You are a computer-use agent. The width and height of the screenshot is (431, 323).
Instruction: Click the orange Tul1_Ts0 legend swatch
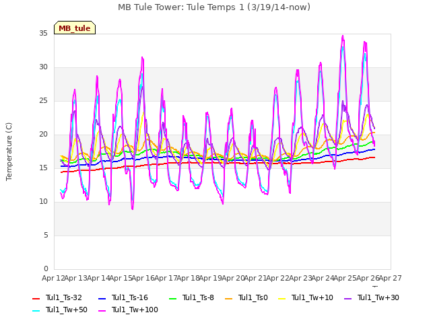click(x=228, y=299)
